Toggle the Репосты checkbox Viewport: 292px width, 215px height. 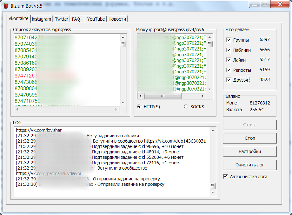coord(229,70)
